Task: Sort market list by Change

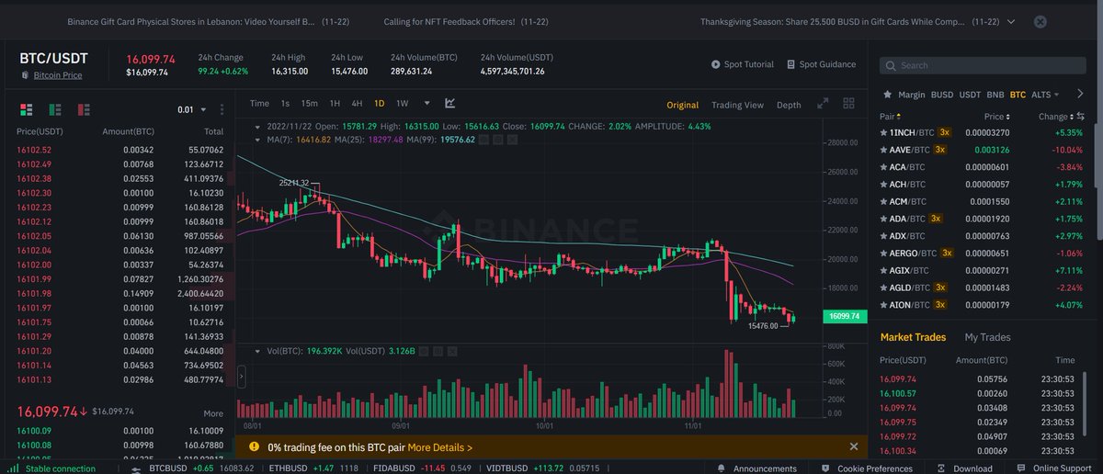Action: point(1055,117)
